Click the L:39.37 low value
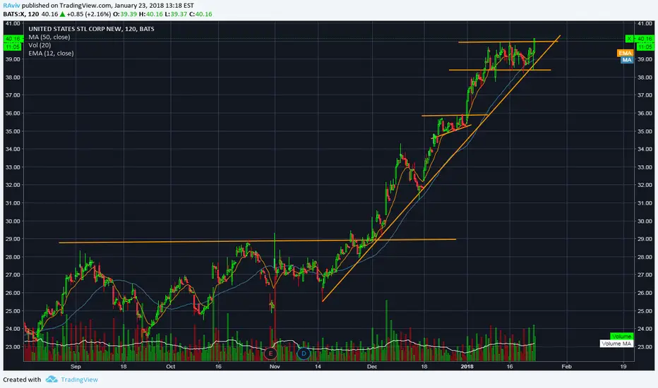This screenshot has height=388, width=658. pos(176,14)
